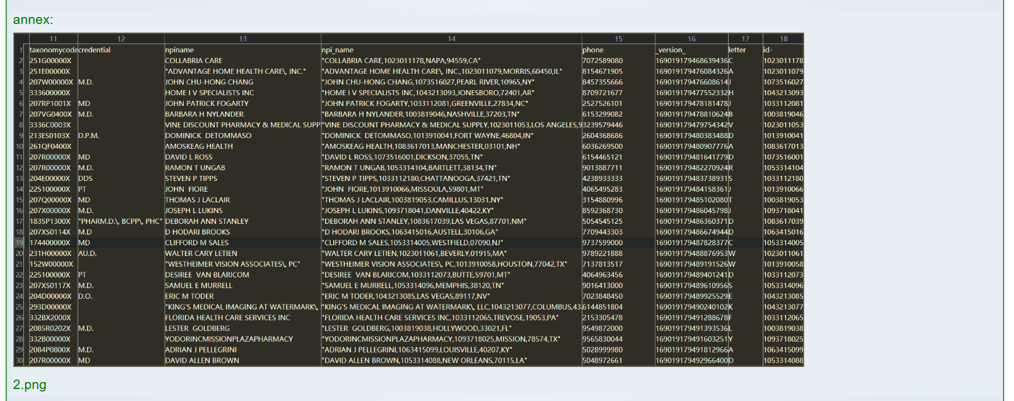
Task: Click phone cell '7072589080'
Action: 618,61
